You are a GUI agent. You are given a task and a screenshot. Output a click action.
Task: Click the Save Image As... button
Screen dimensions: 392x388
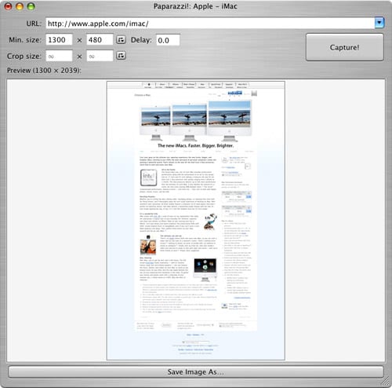196,372
